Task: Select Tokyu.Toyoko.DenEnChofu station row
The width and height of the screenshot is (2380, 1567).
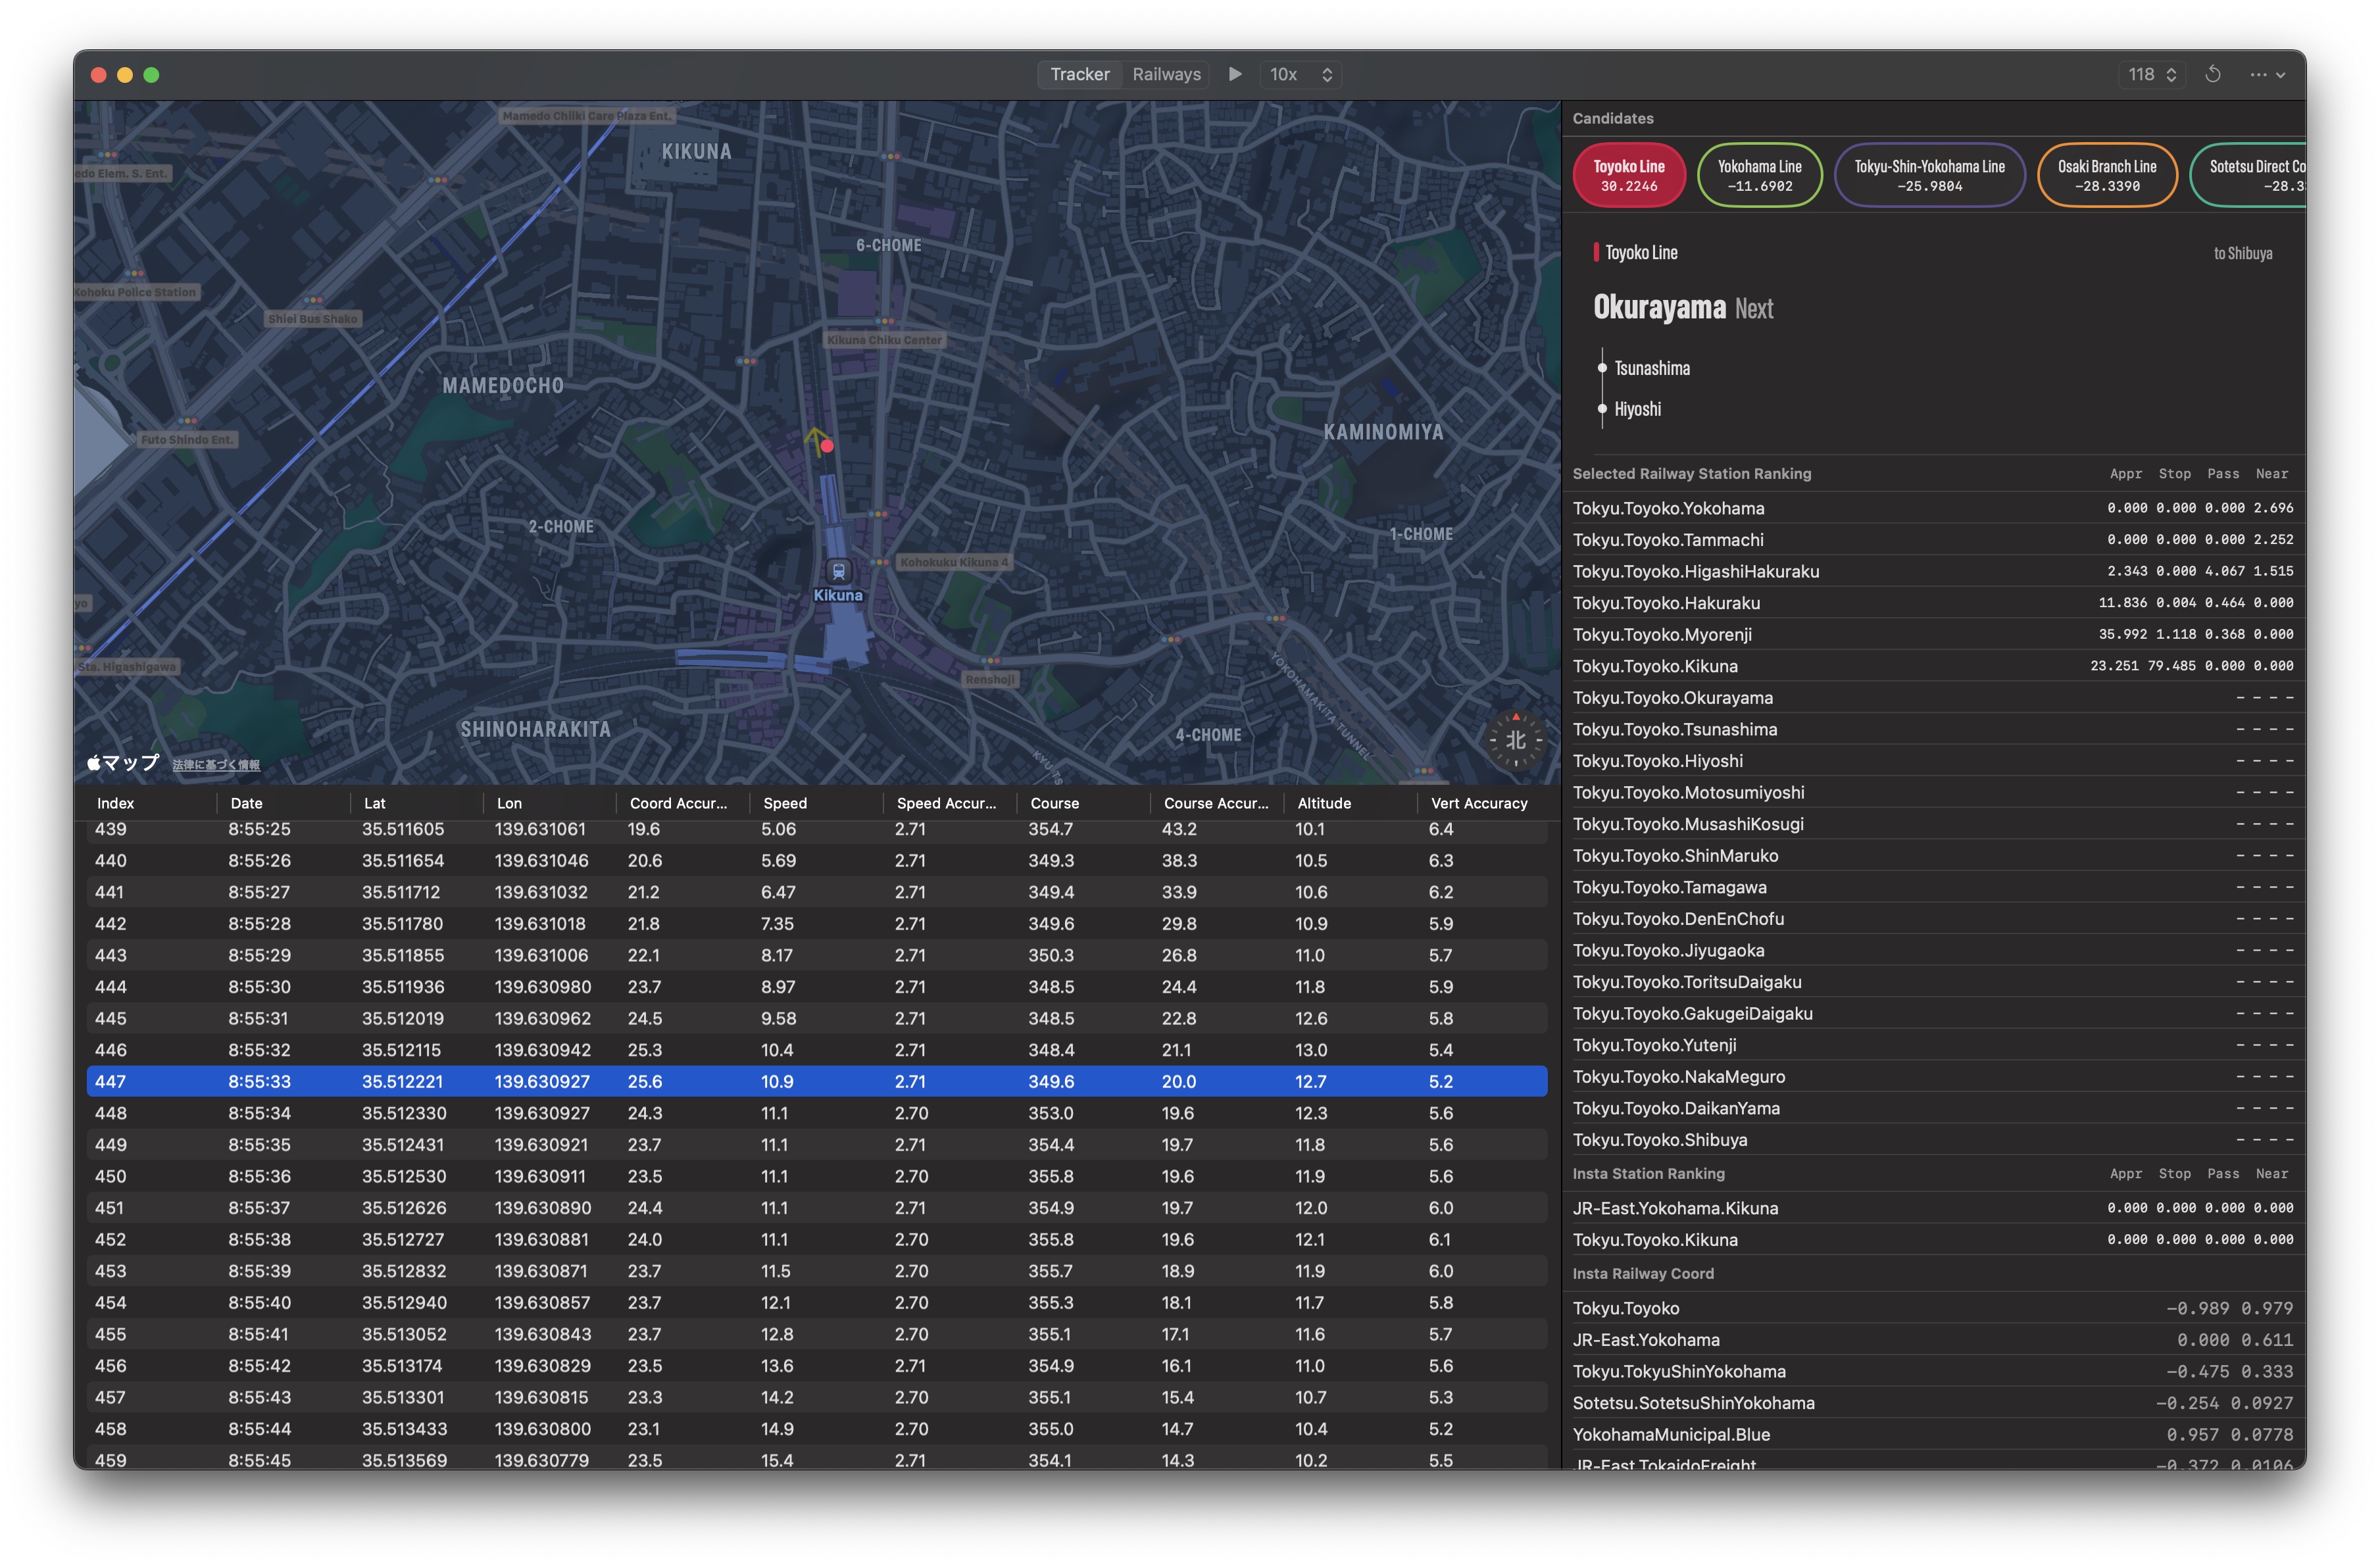Action: coord(1933,919)
